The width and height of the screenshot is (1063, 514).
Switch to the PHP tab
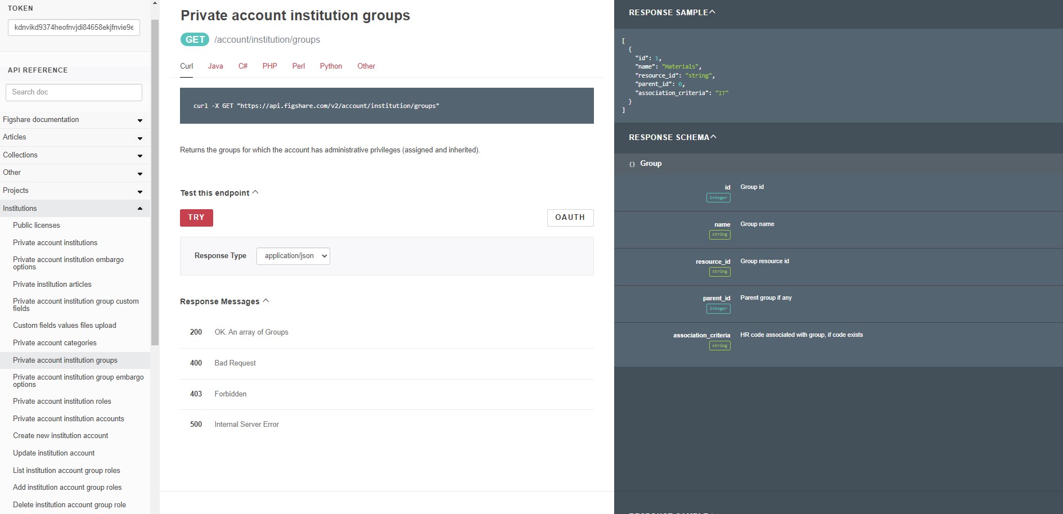270,66
